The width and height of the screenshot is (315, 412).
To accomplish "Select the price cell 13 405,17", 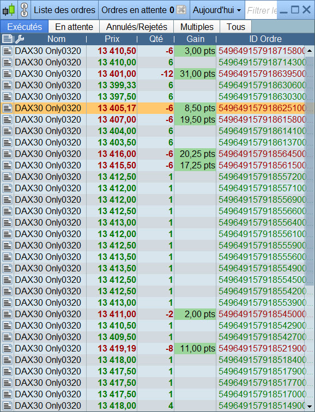I will tap(112, 108).
